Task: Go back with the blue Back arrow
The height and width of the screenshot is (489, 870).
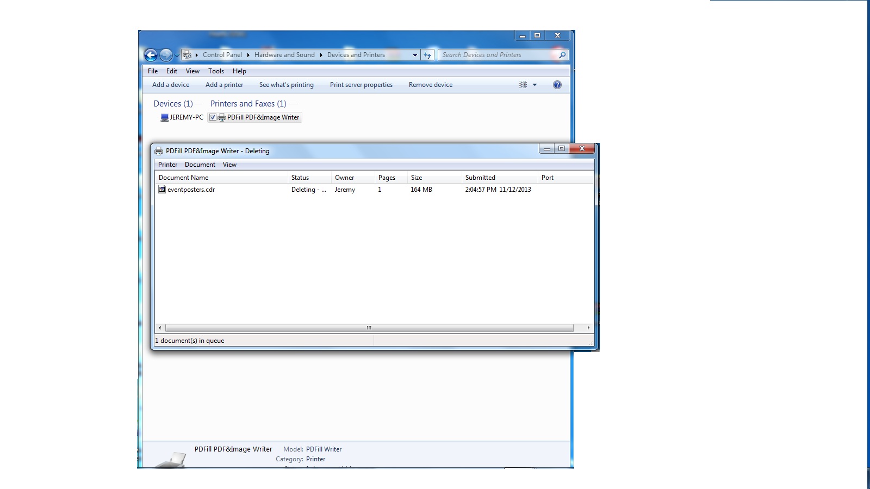Action: (x=151, y=55)
